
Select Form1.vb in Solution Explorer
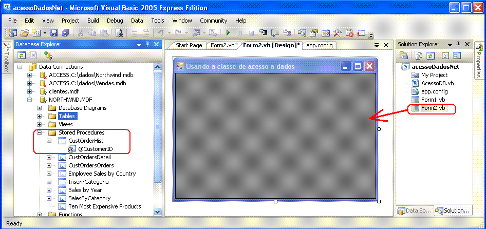point(433,100)
